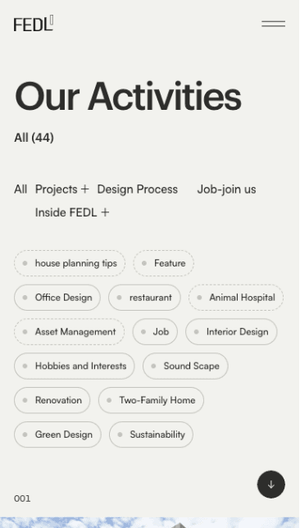Click the FEDL logo
Image resolution: width=300 pixels, height=528 pixels.
click(34, 23)
